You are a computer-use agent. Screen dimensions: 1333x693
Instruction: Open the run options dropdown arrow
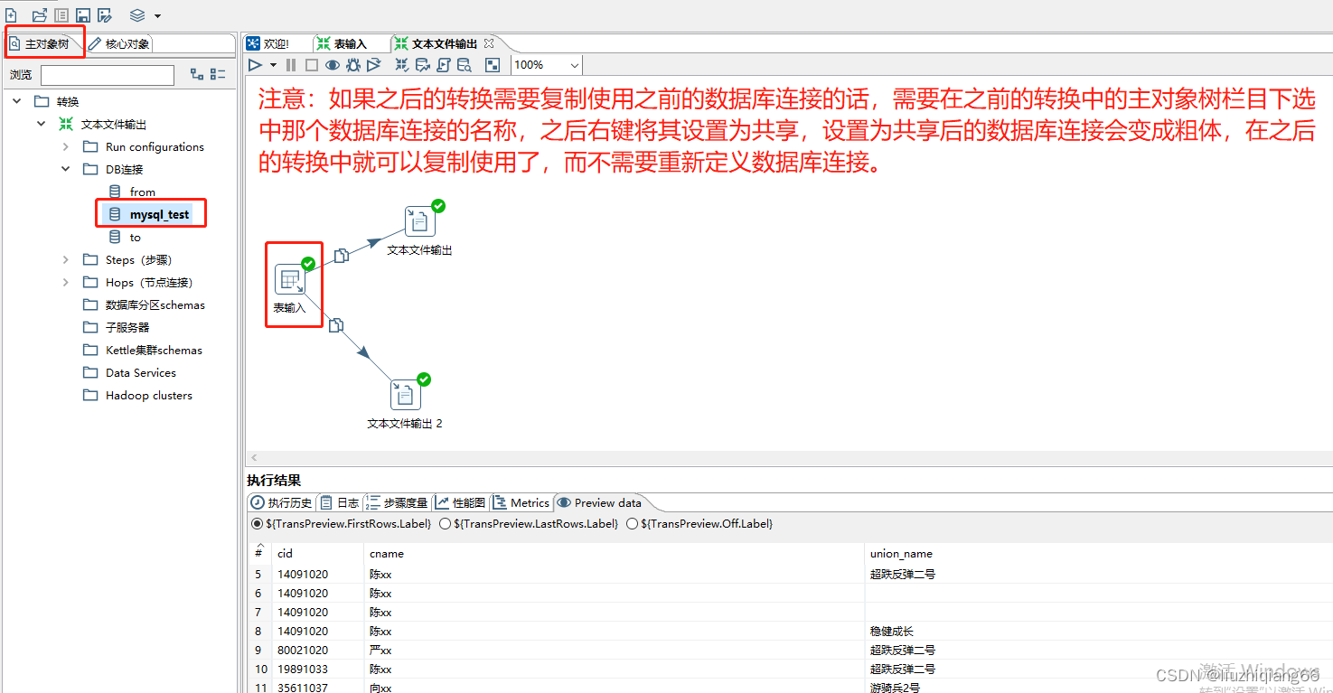click(x=273, y=65)
